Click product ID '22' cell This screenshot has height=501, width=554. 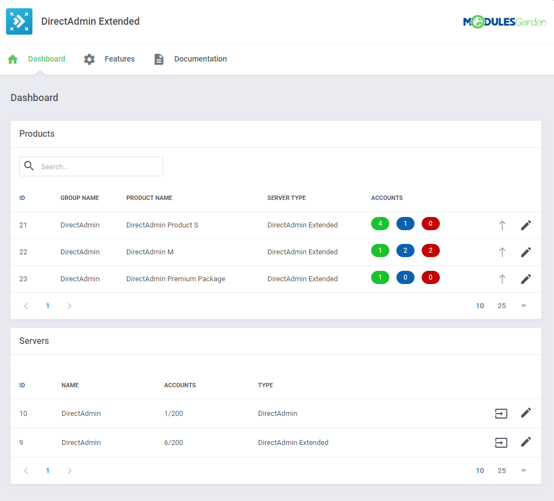23,252
